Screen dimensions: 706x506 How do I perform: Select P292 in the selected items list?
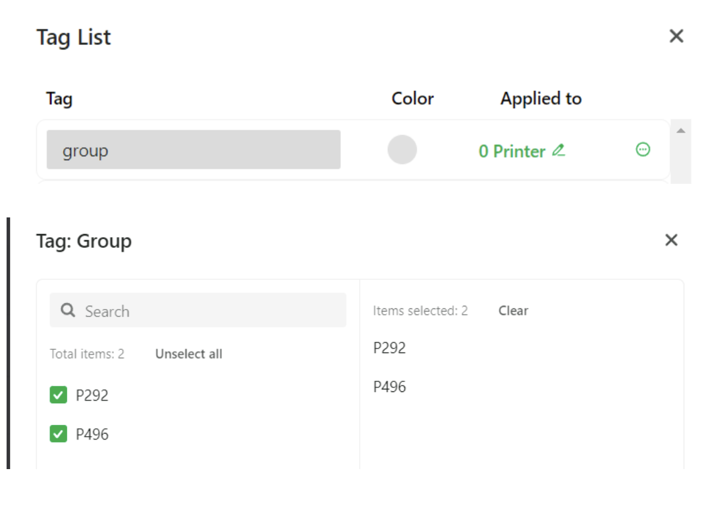pos(389,347)
